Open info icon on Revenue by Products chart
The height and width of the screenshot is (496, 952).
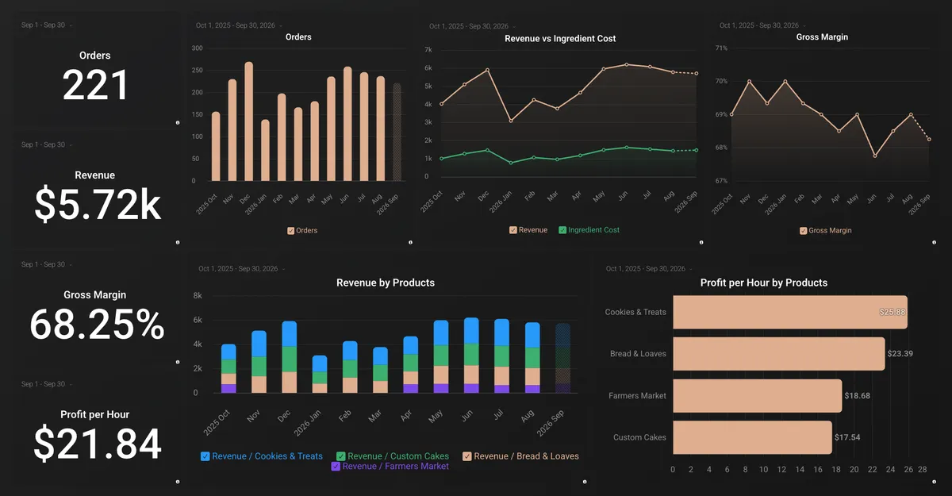click(x=585, y=481)
